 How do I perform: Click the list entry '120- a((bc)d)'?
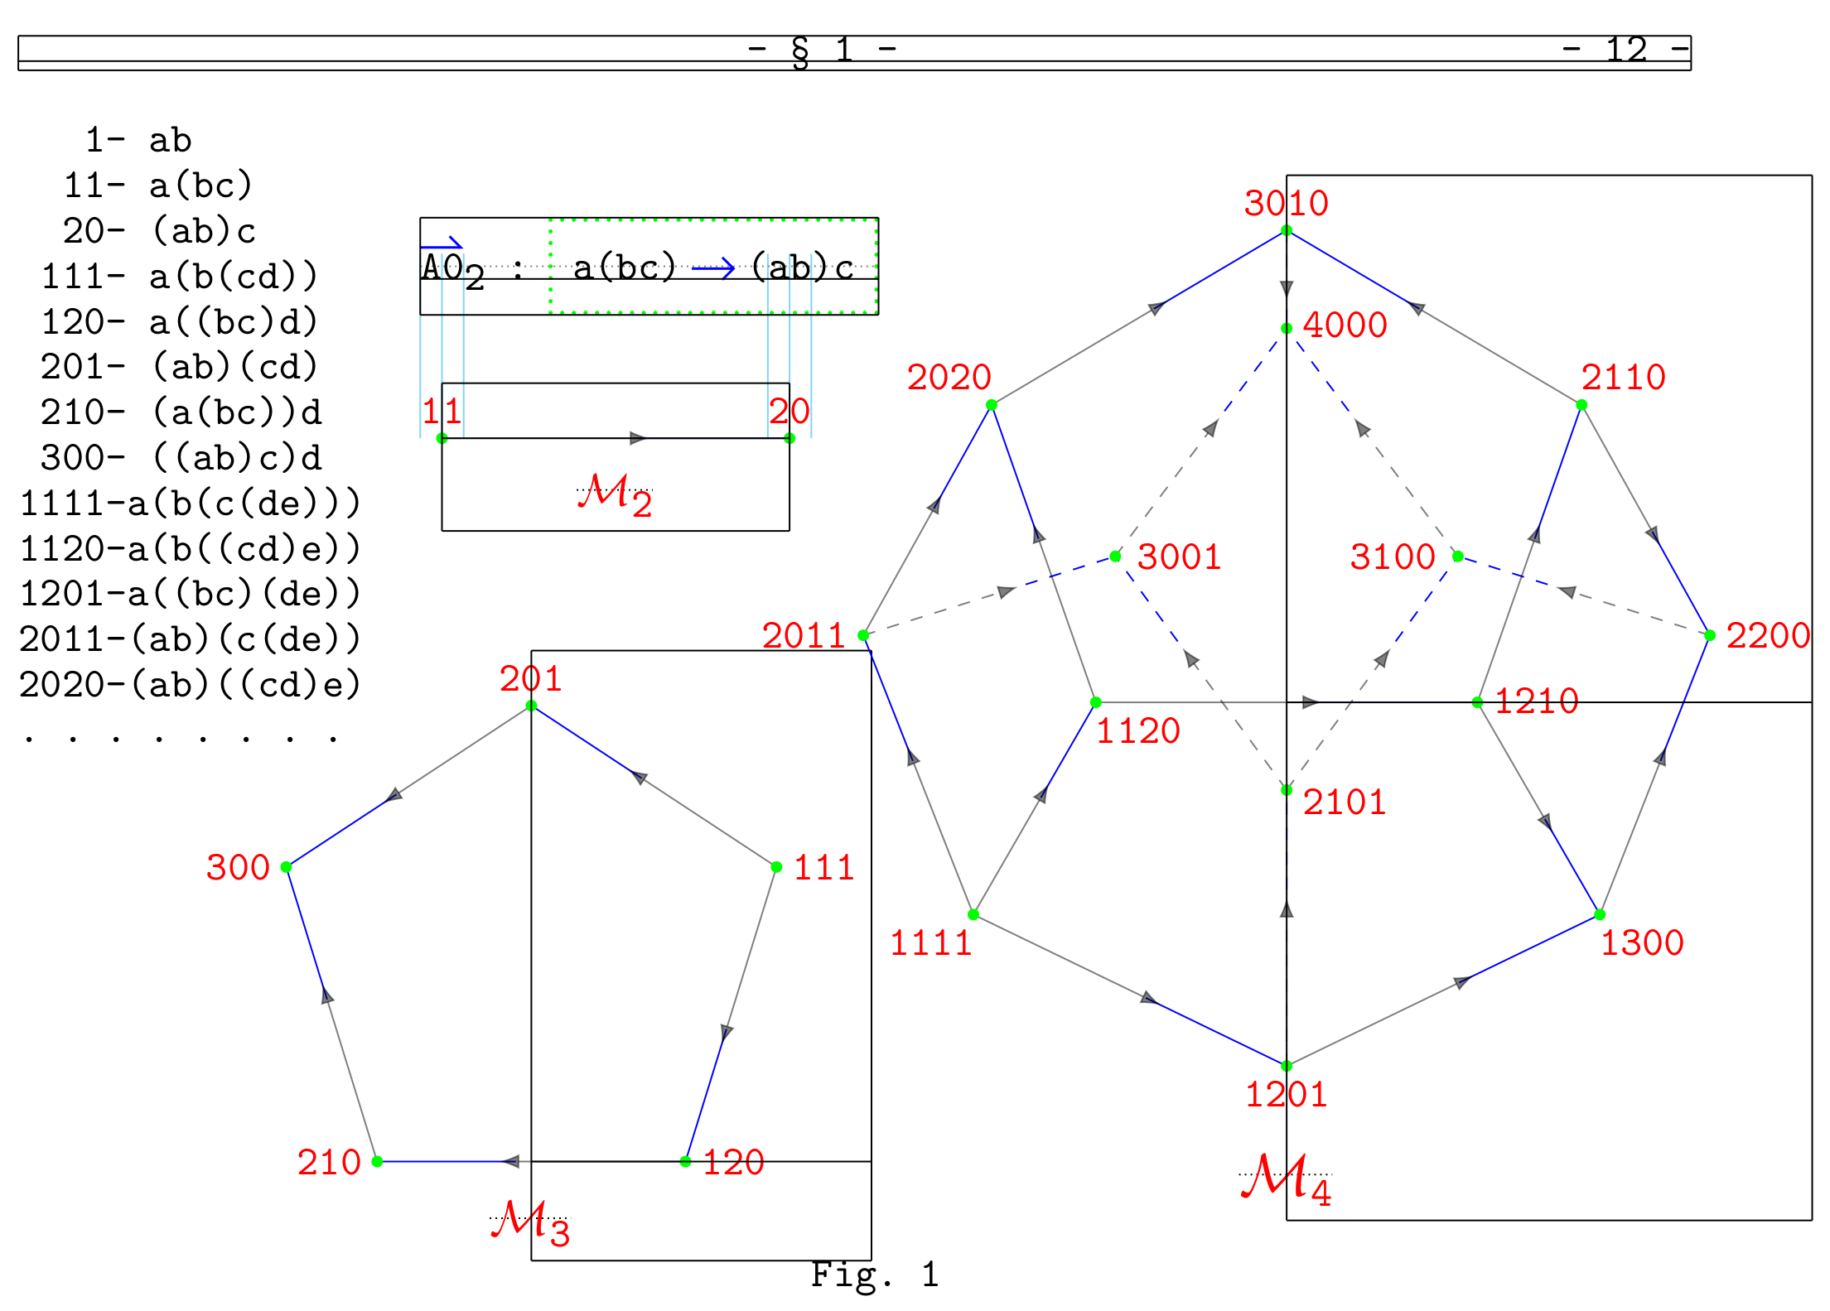click(x=180, y=323)
